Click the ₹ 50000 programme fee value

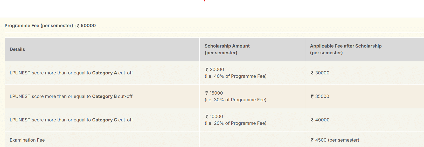point(86,26)
